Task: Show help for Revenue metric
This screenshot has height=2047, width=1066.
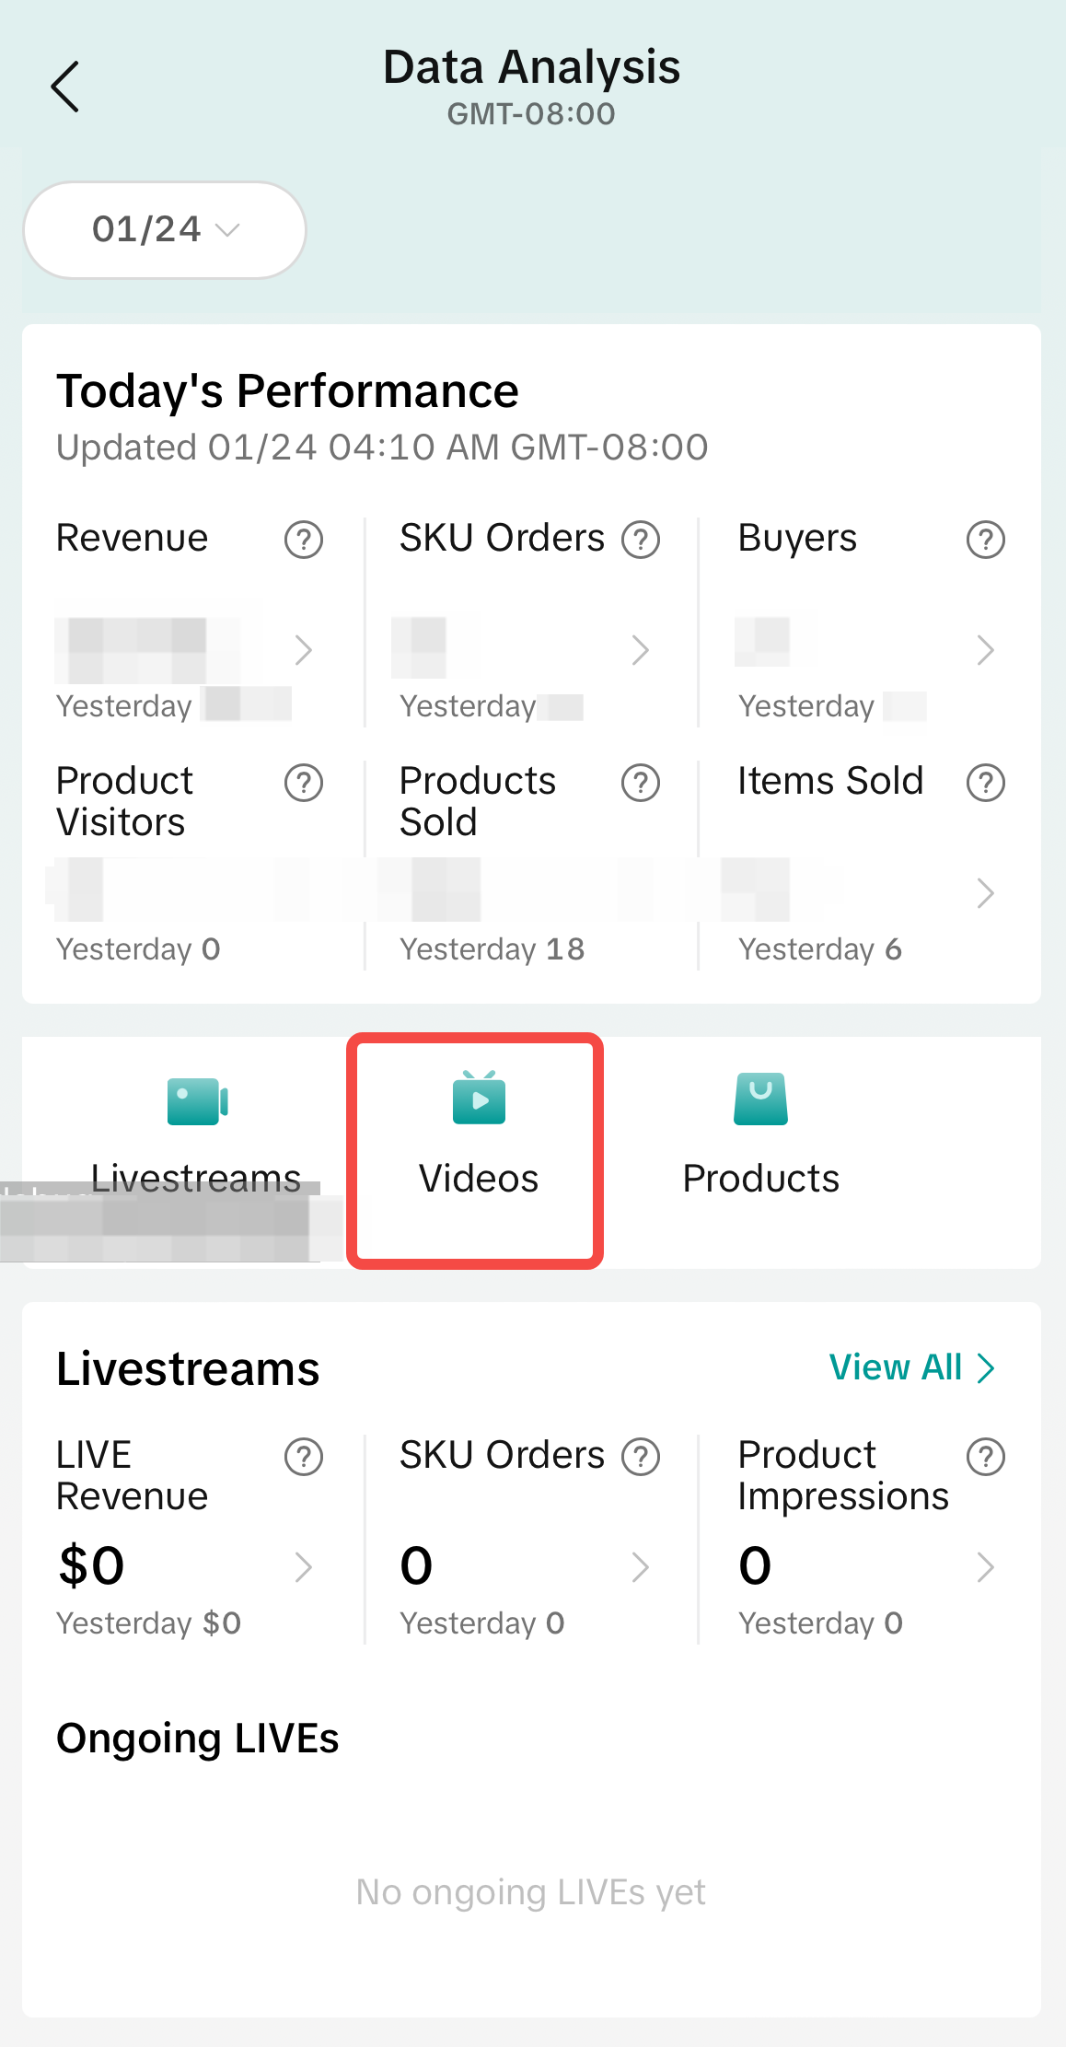Action: [304, 540]
